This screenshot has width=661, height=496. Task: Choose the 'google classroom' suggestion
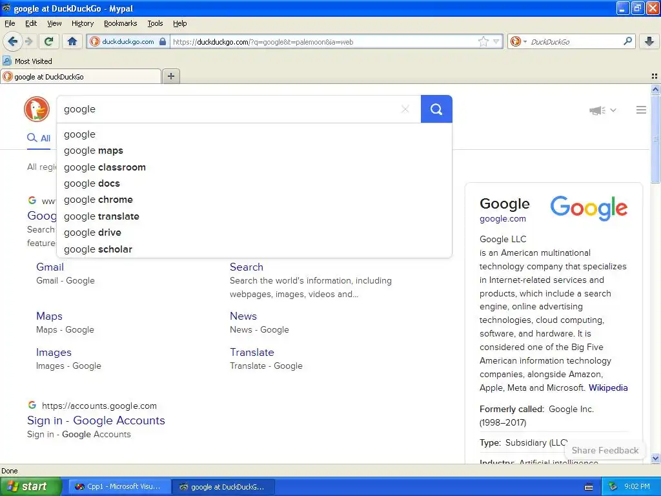254,167
